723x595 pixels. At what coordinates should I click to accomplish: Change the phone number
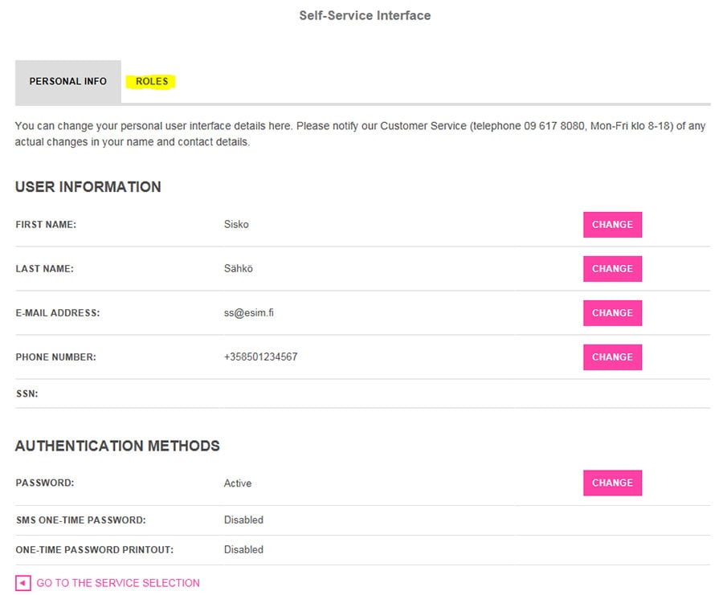coord(612,357)
